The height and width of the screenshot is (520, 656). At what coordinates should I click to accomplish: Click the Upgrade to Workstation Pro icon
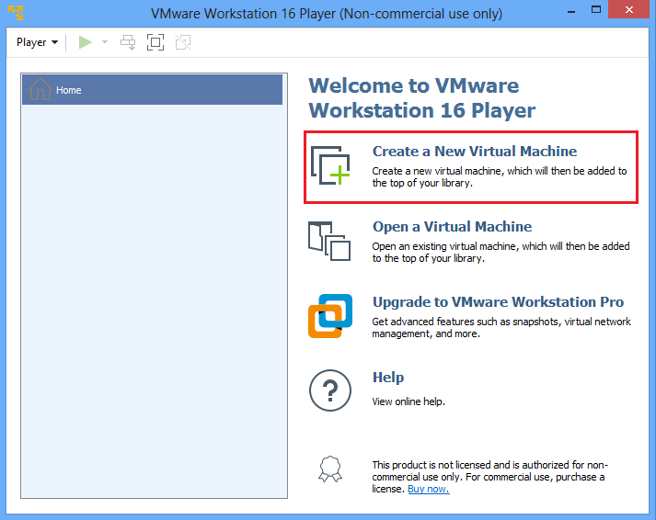pos(329,316)
